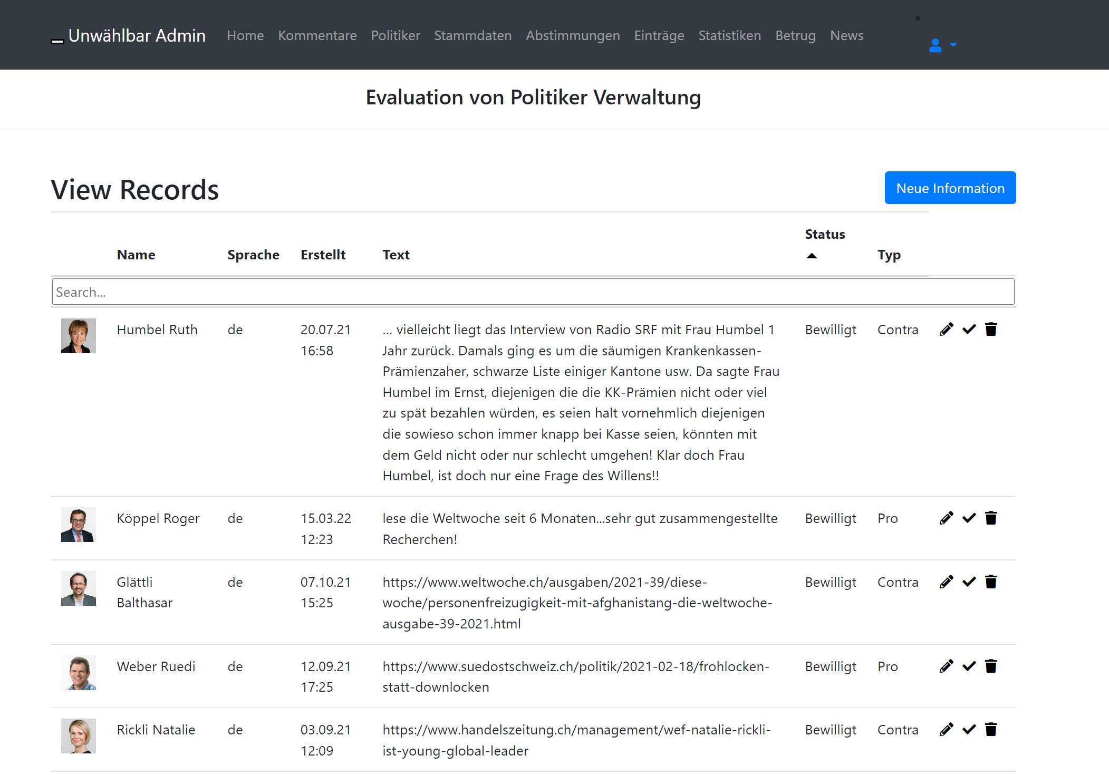Sort table by Typ column header
The width and height of the screenshot is (1109, 775).
click(x=889, y=255)
